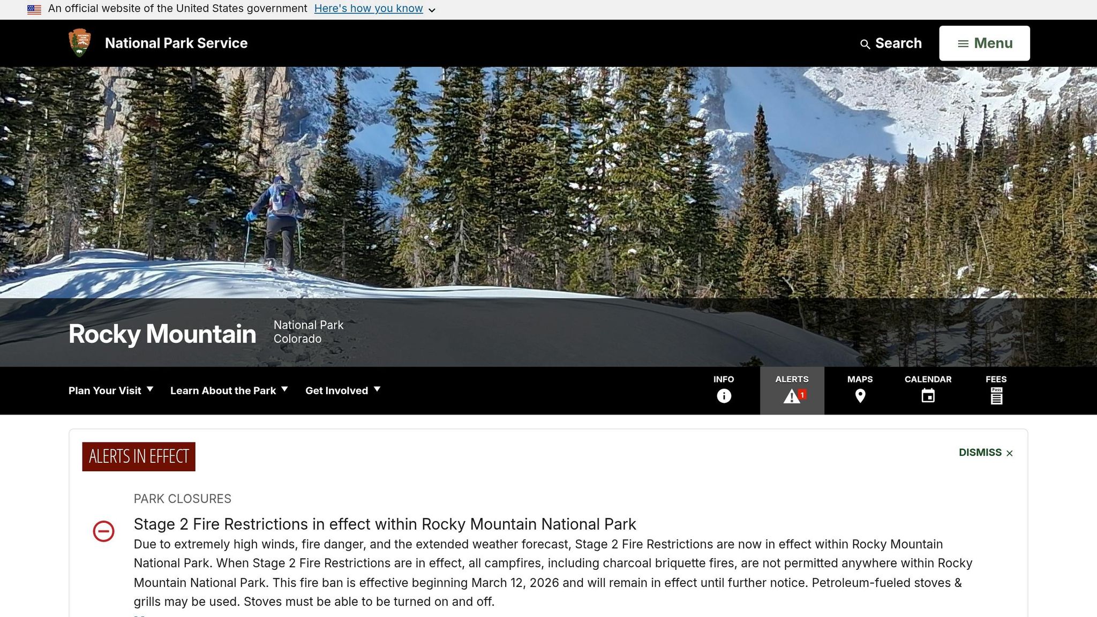Image resolution: width=1097 pixels, height=617 pixels.
Task: Click the Search magnifying glass icon
Action: coord(865,44)
